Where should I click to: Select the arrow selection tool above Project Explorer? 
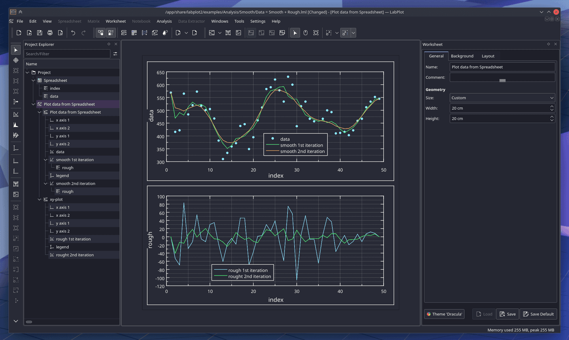coord(16,49)
